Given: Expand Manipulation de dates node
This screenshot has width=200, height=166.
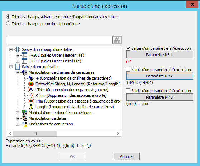Looking at the screenshot, I should [x=18, y=118].
